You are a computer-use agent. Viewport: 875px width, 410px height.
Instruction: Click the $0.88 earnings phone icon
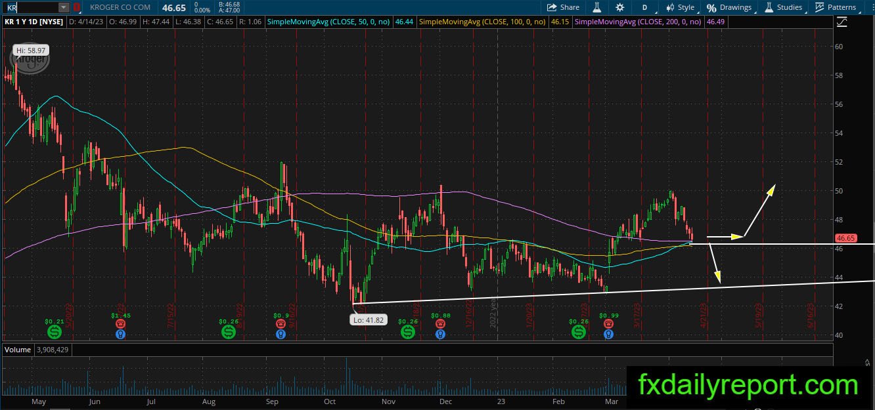click(x=439, y=323)
